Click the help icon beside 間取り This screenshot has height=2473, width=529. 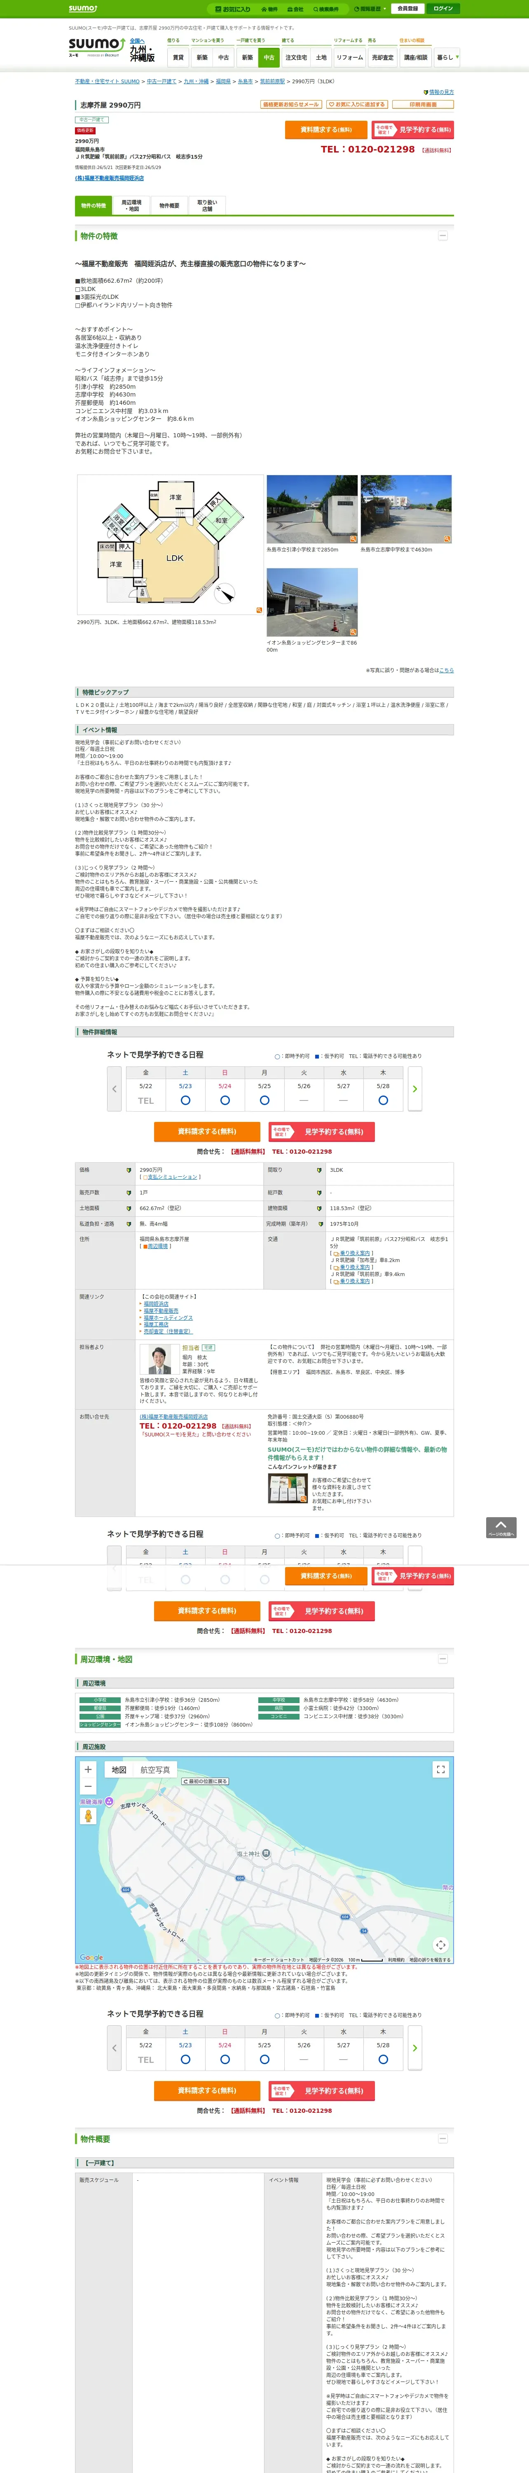319,1169
